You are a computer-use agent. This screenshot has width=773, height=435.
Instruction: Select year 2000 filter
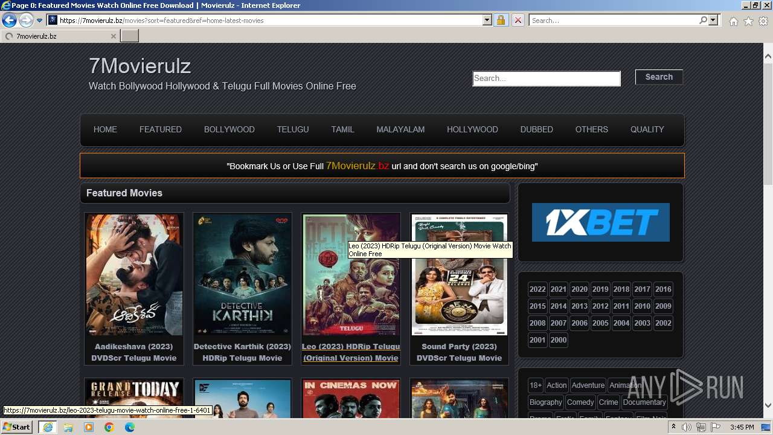[559, 340]
